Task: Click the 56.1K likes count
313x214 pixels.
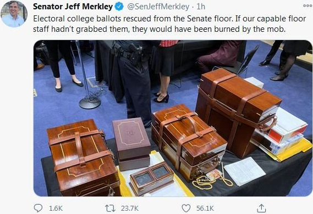Action: point(205,209)
